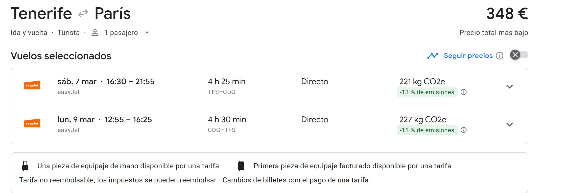Image resolution: width=567 pixels, height=193 pixels.
Task: Click the easyJet logo for the outbound flight
Action: pyautogui.click(x=32, y=85)
